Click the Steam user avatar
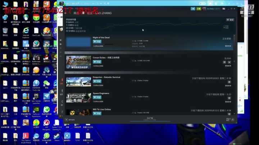The height and width of the screenshot is (145, 259). click(x=204, y=9)
